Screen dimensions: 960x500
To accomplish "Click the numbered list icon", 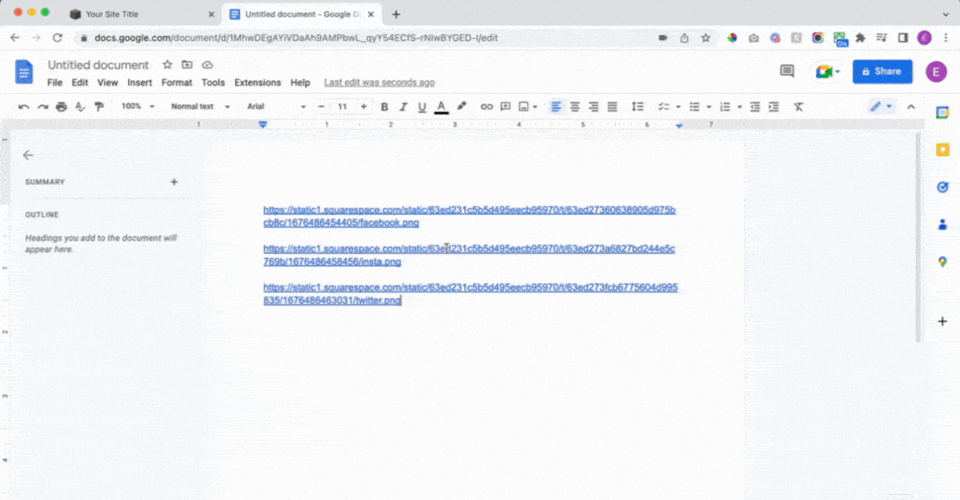I will (x=726, y=107).
